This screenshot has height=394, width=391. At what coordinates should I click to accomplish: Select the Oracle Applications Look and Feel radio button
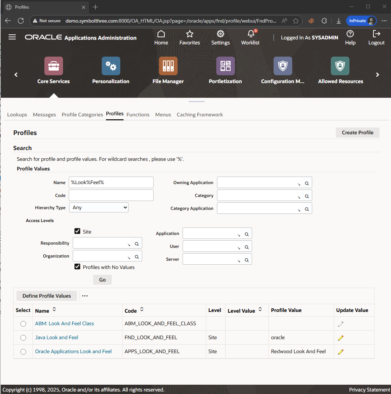click(x=23, y=352)
